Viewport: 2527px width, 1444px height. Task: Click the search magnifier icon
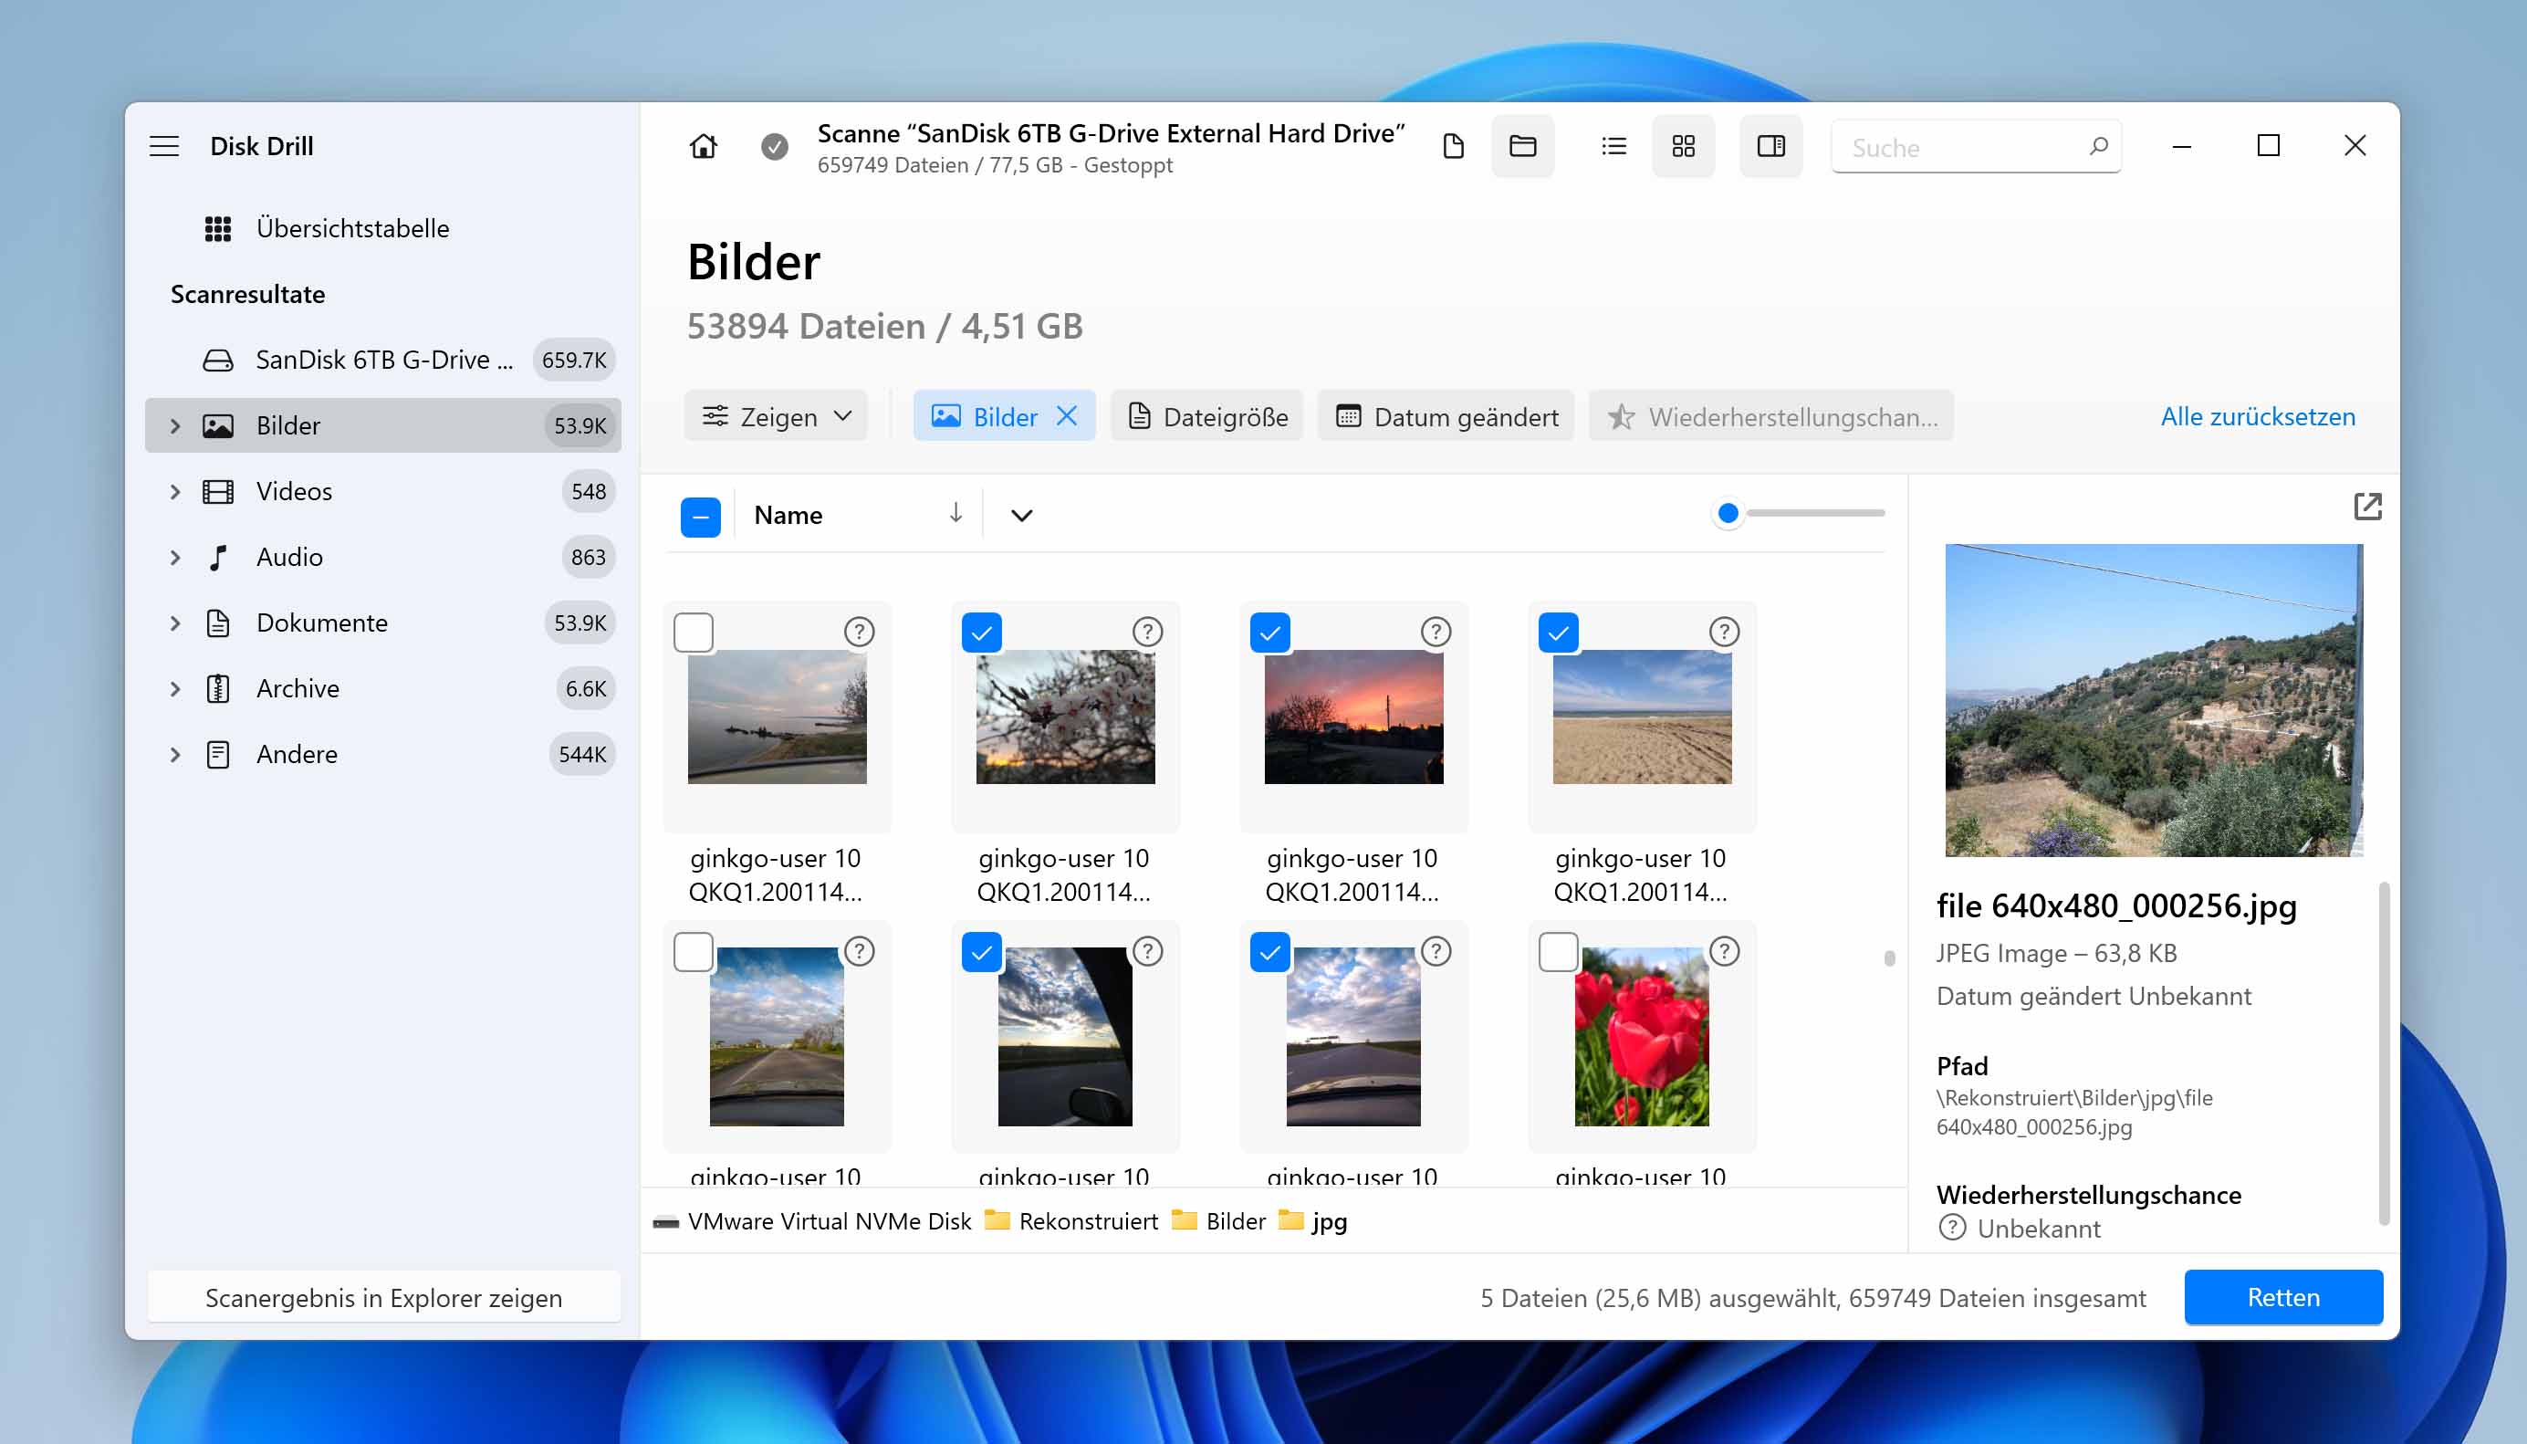pyautogui.click(x=2098, y=147)
